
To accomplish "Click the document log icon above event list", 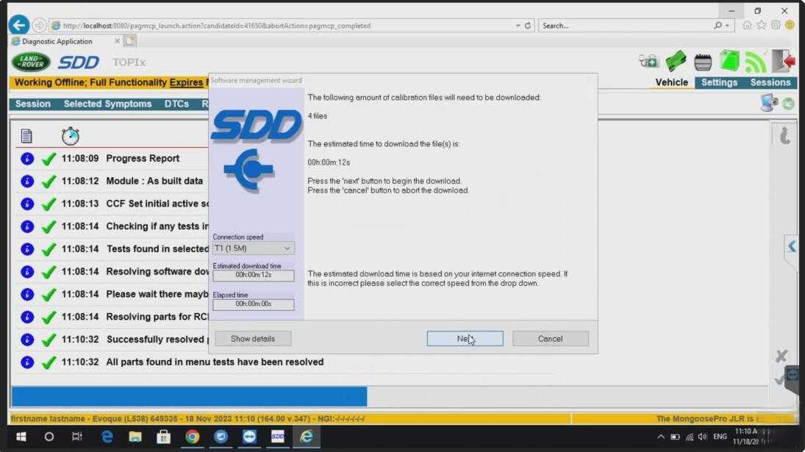I will 26,136.
